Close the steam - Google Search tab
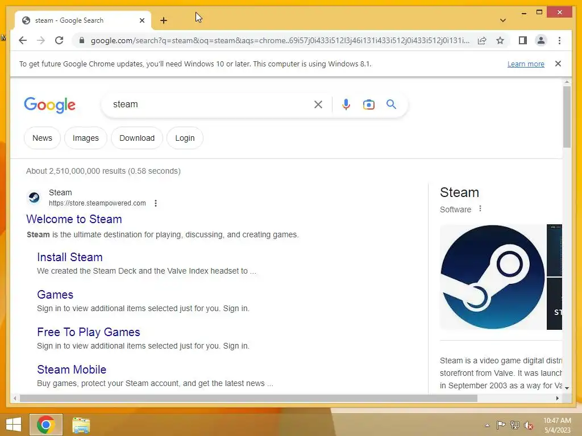The width and height of the screenshot is (582, 436). [142, 20]
